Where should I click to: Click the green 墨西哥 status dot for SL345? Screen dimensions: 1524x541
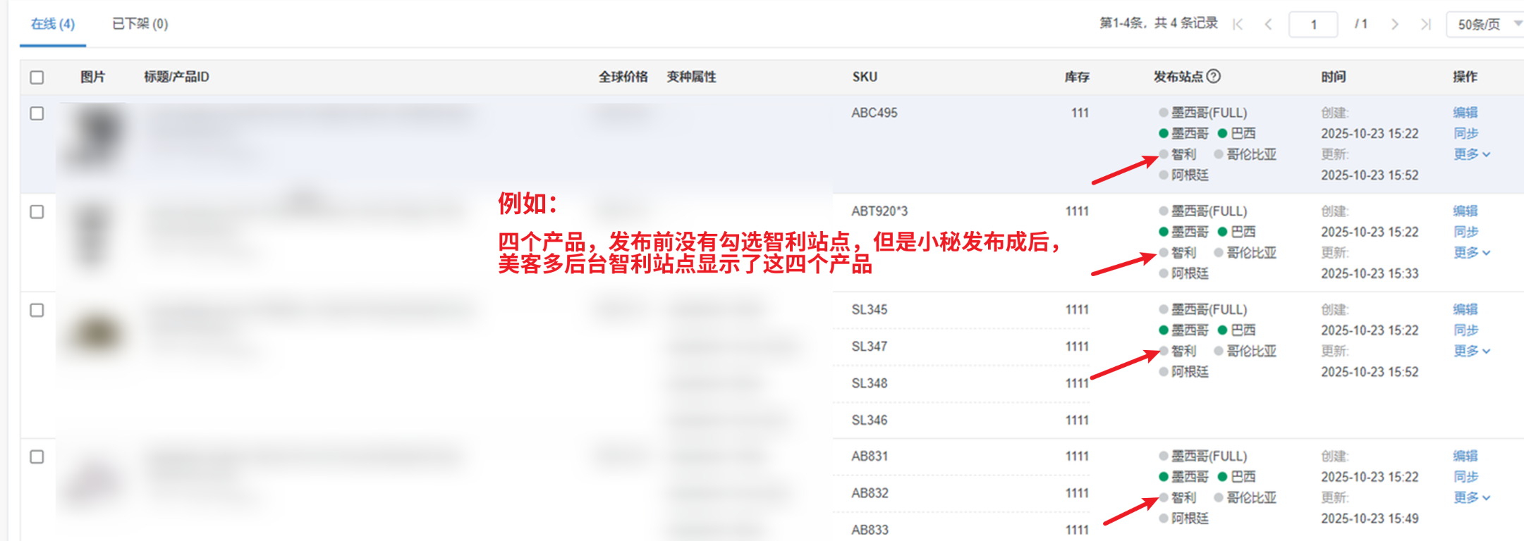(1164, 330)
